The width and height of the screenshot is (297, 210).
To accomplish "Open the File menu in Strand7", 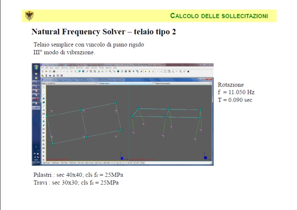I will point(43,68).
